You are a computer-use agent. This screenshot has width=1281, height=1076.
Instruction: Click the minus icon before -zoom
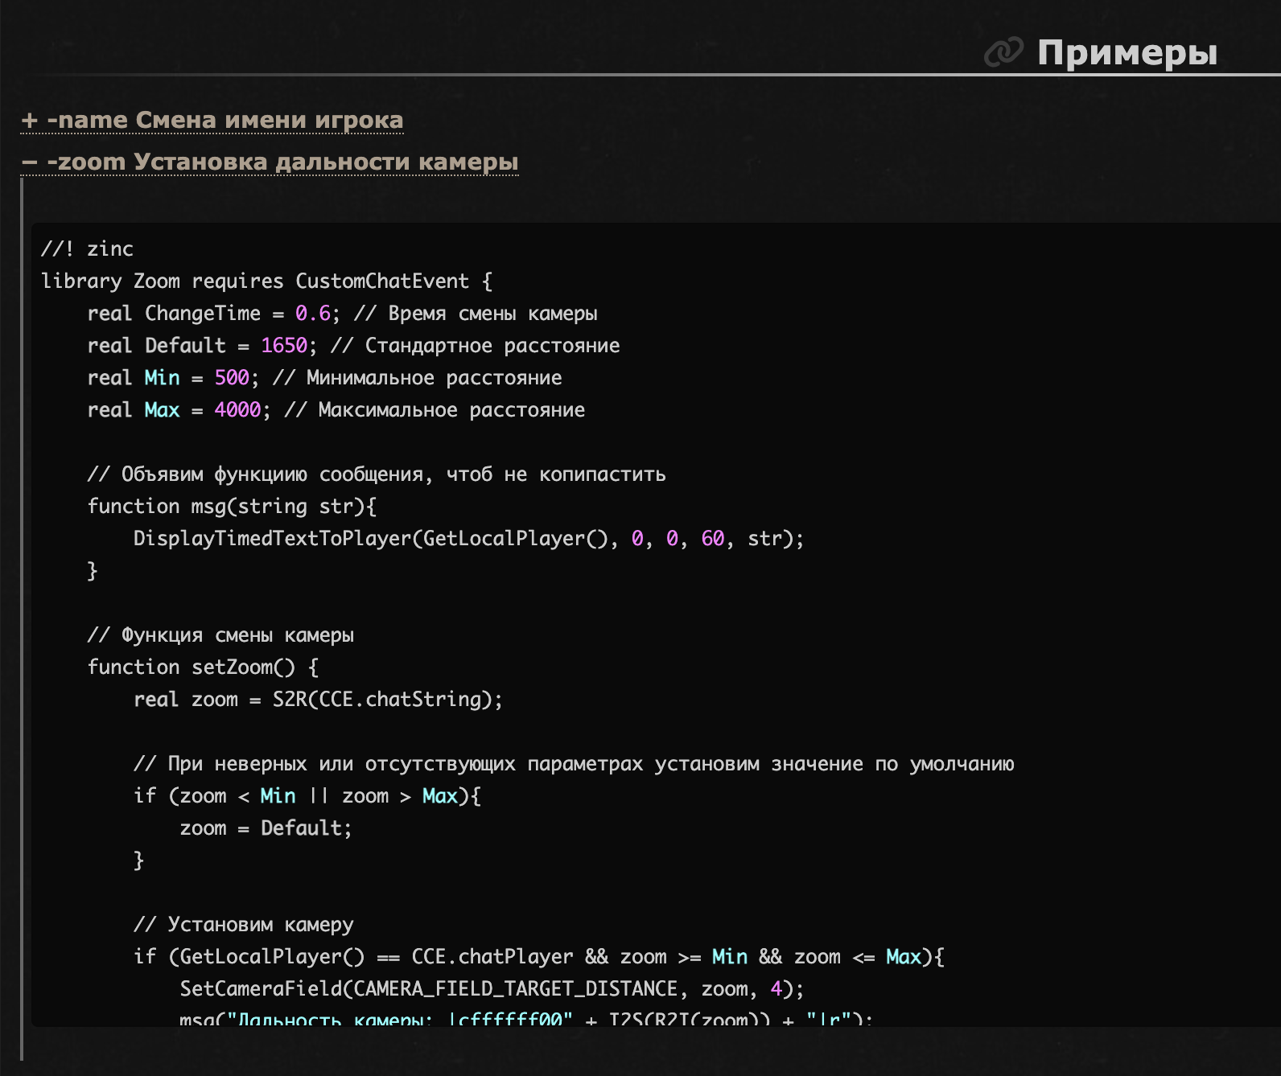pyautogui.click(x=30, y=162)
